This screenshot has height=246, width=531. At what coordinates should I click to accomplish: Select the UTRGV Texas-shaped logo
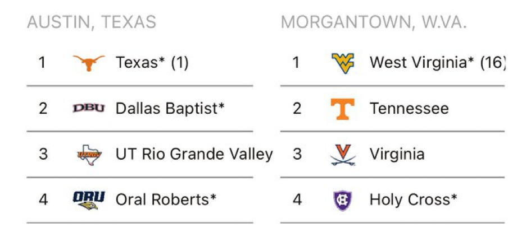click(x=89, y=155)
